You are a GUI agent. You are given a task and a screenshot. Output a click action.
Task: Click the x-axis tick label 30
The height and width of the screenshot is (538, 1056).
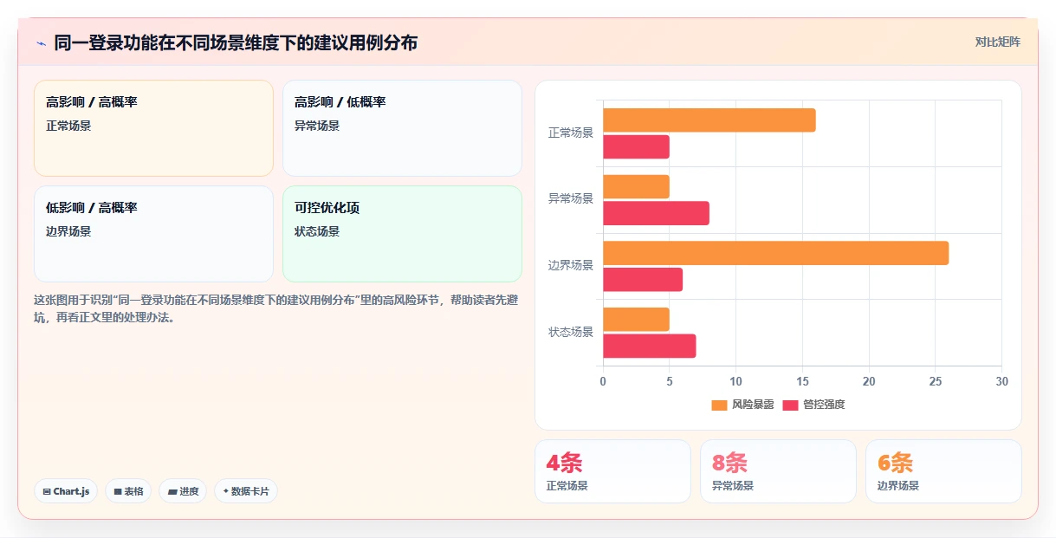coord(1001,382)
